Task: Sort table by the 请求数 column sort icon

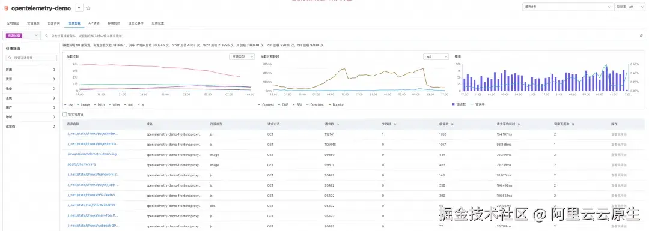Action: pyautogui.click(x=338, y=124)
